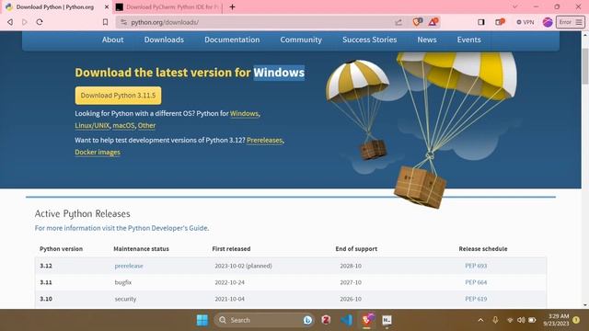
Task: Open the Documentation menu
Action: coord(232,40)
